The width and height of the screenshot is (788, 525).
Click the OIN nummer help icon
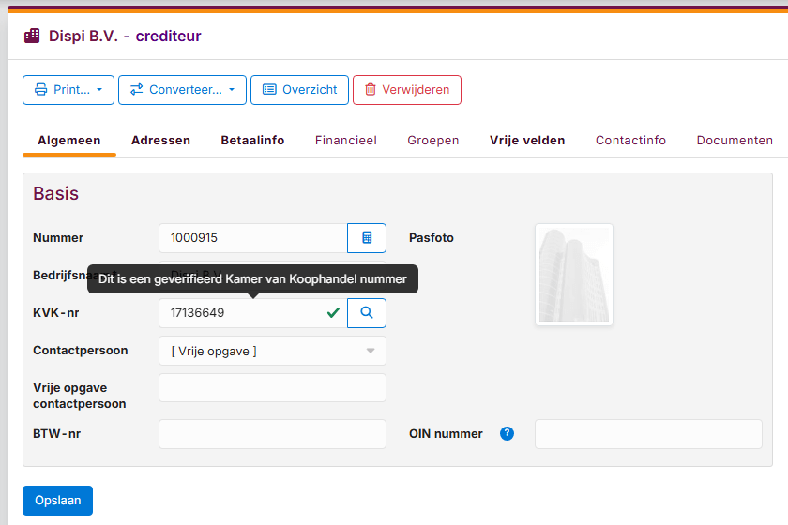click(508, 433)
